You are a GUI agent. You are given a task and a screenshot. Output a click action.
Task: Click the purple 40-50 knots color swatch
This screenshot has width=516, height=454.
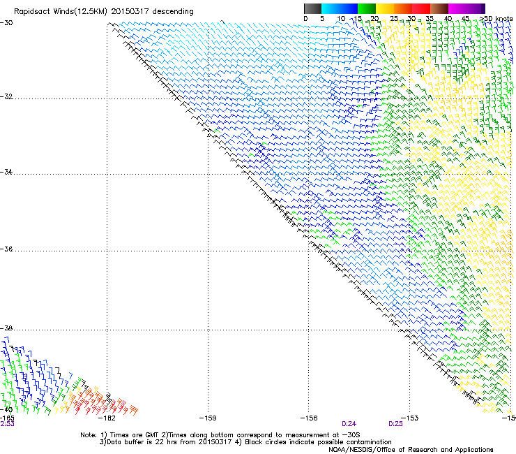(466, 8)
